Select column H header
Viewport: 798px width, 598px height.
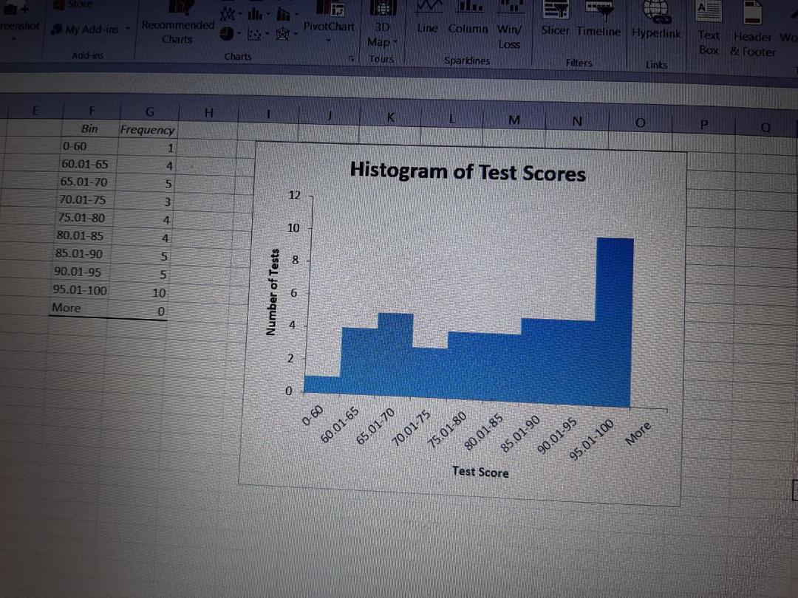point(208,113)
